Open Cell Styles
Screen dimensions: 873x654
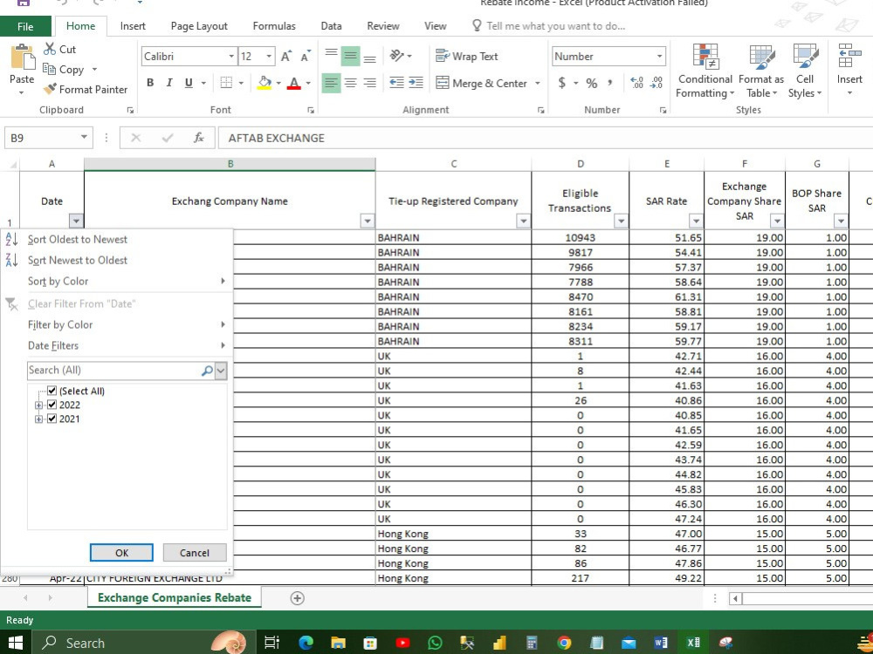click(805, 71)
